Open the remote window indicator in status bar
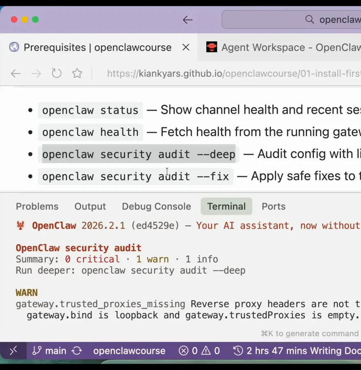 pos(14,351)
